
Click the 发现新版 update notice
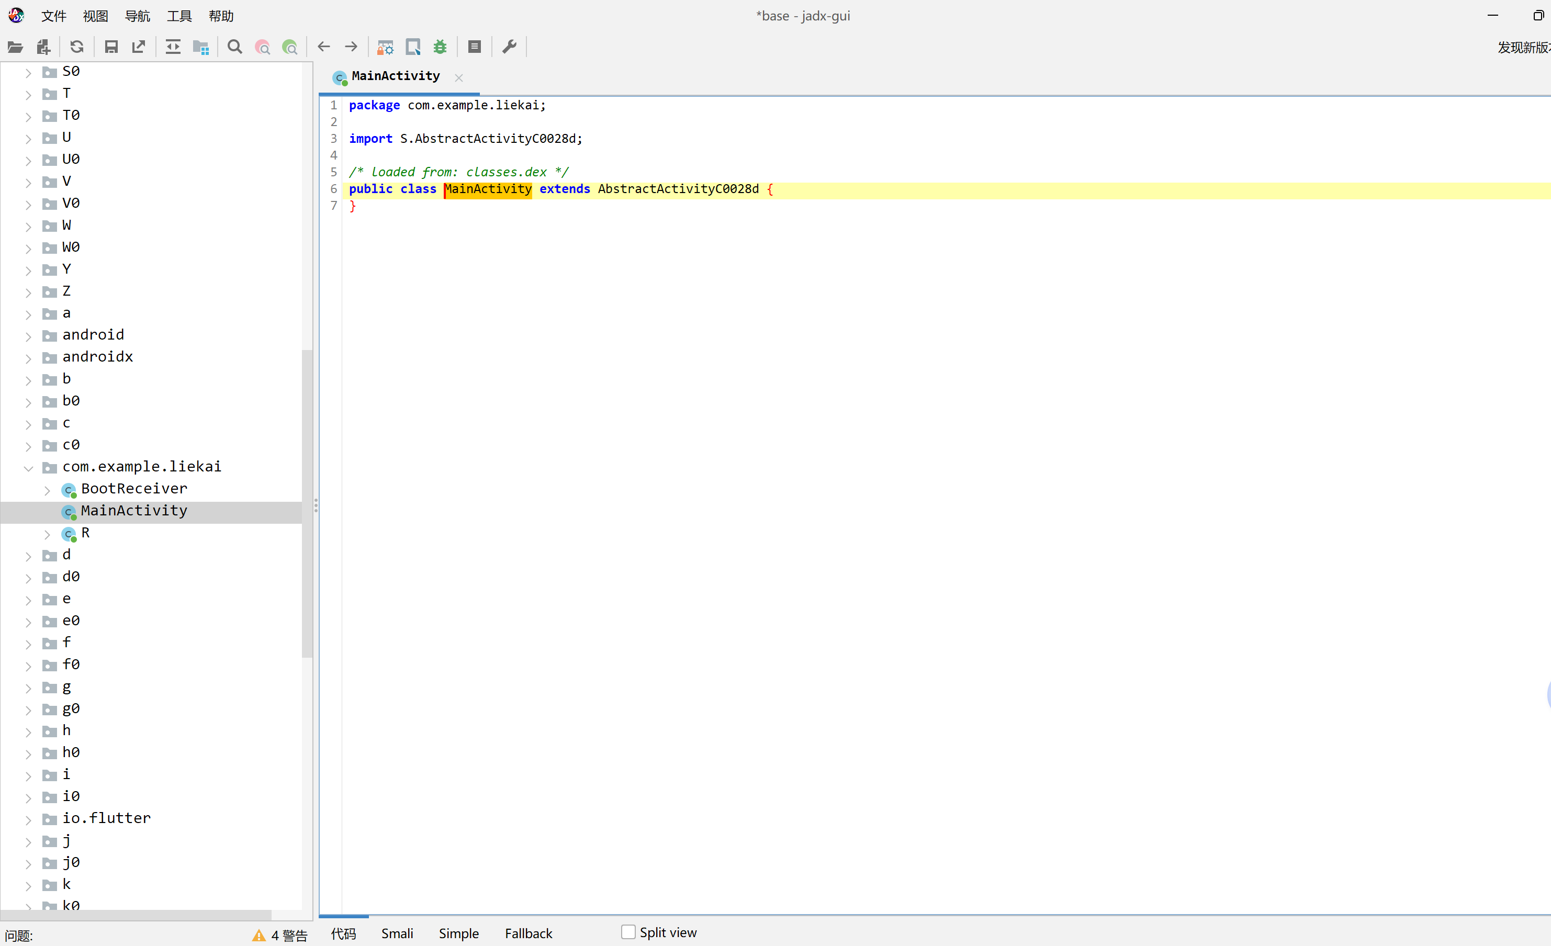click(x=1524, y=47)
